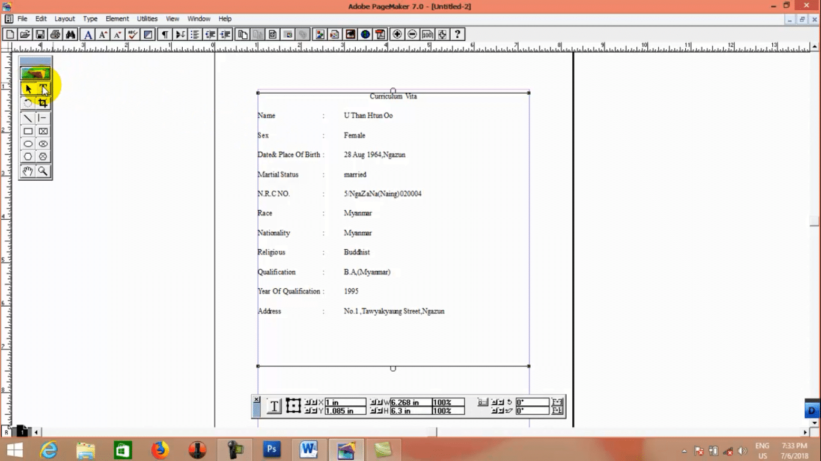This screenshot has width=821, height=461.
Task: Open the Window menu
Action: pyautogui.click(x=199, y=19)
